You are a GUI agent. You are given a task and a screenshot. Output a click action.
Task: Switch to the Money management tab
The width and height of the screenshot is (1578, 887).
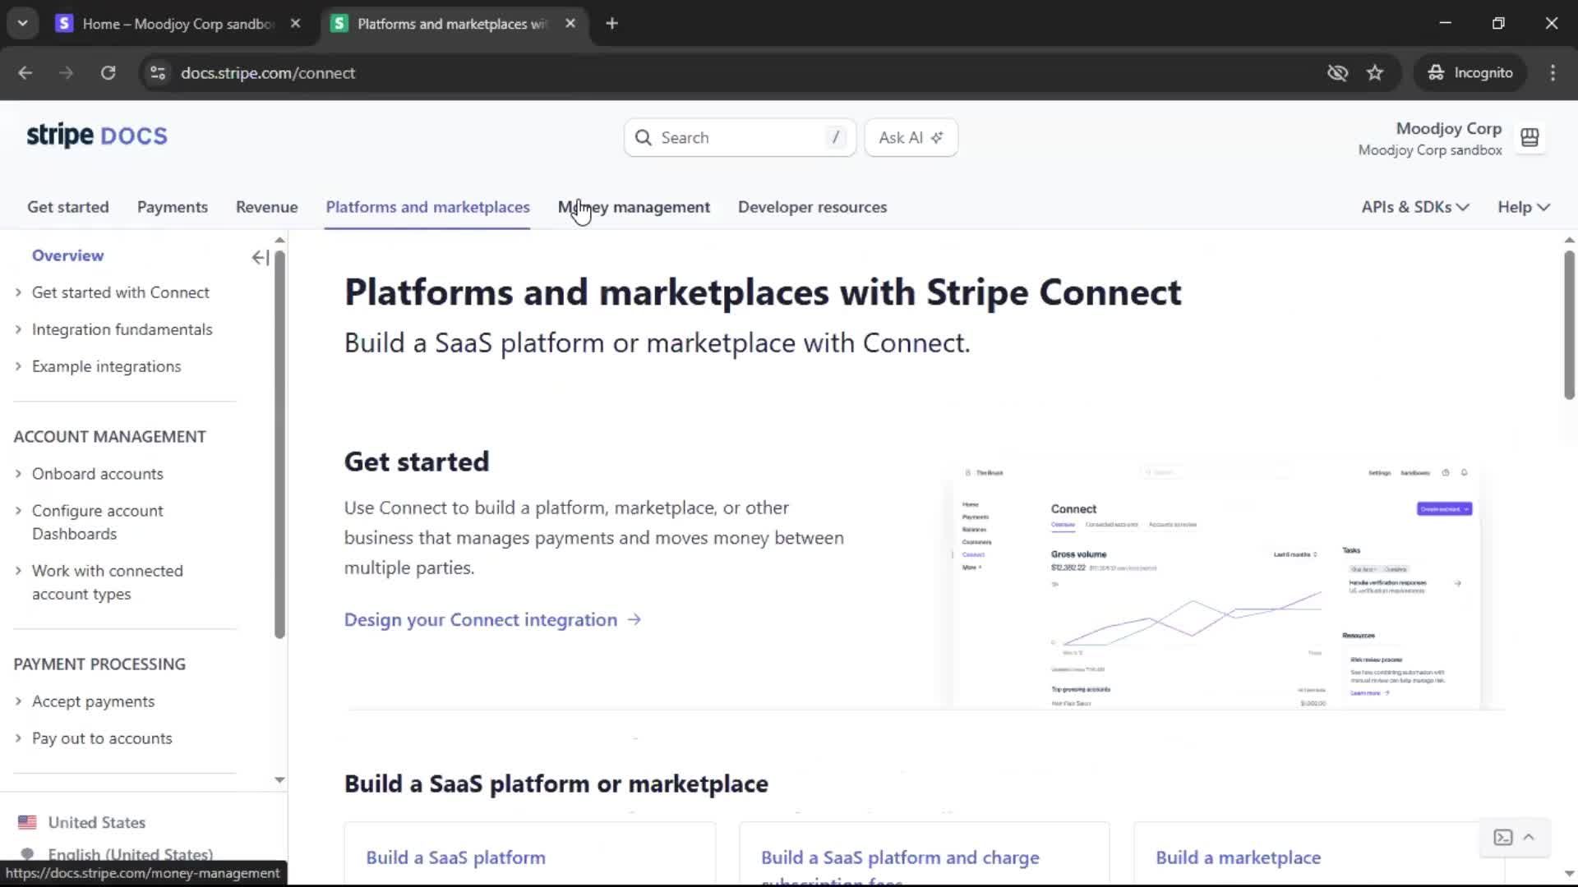point(634,207)
